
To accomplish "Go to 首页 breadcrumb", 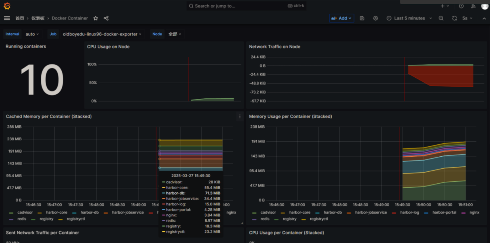I will [20, 18].
